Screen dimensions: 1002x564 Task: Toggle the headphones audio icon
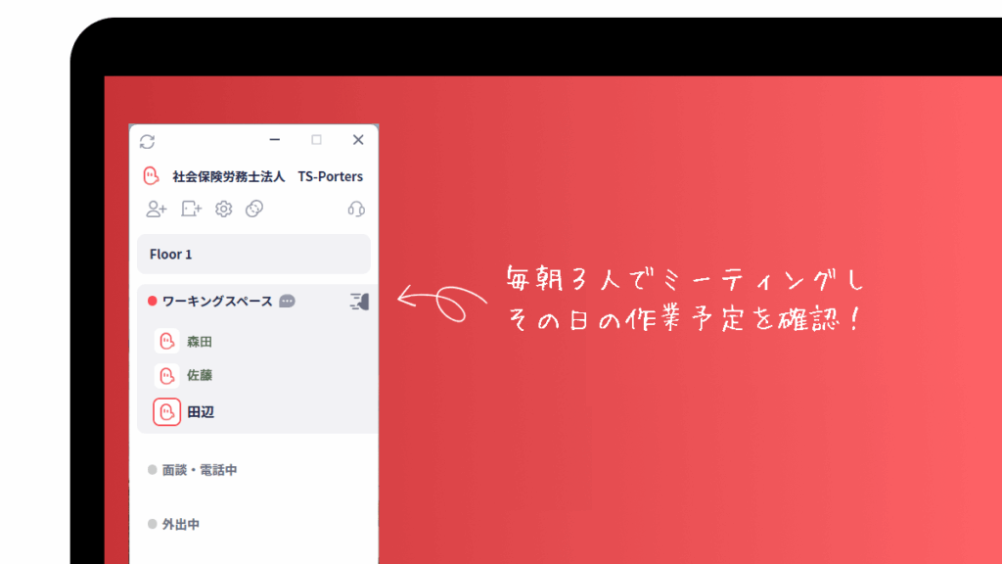356,210
